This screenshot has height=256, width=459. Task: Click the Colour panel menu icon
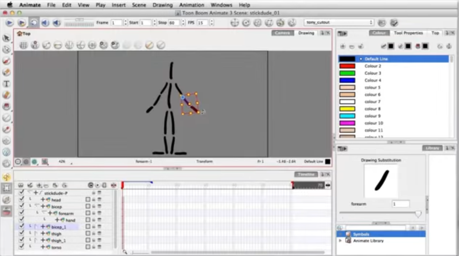(x=342, y=33)
